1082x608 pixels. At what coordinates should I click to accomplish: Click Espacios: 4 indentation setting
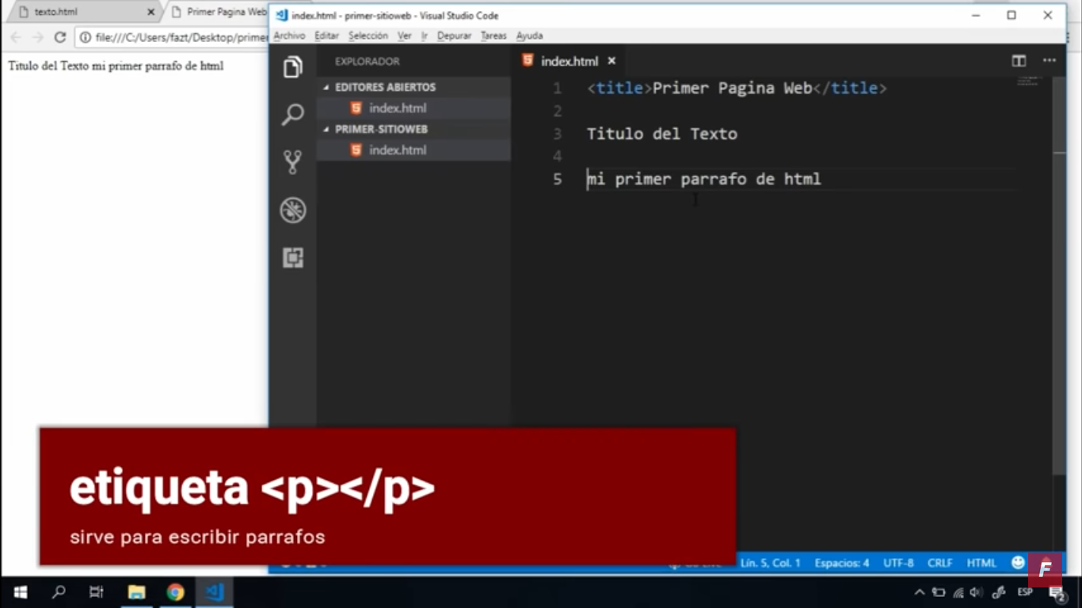coord(842,563)
